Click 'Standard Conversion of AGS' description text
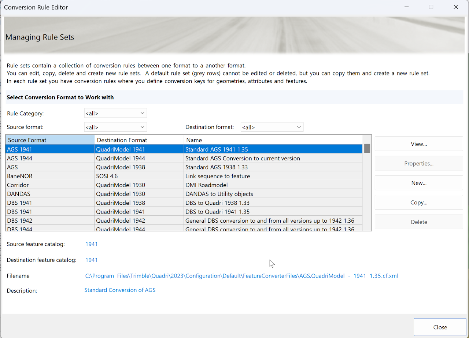 click(120, 290)
